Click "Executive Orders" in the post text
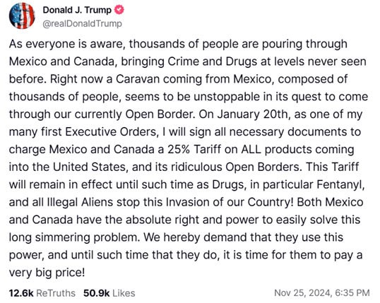 tap(112, 132)
